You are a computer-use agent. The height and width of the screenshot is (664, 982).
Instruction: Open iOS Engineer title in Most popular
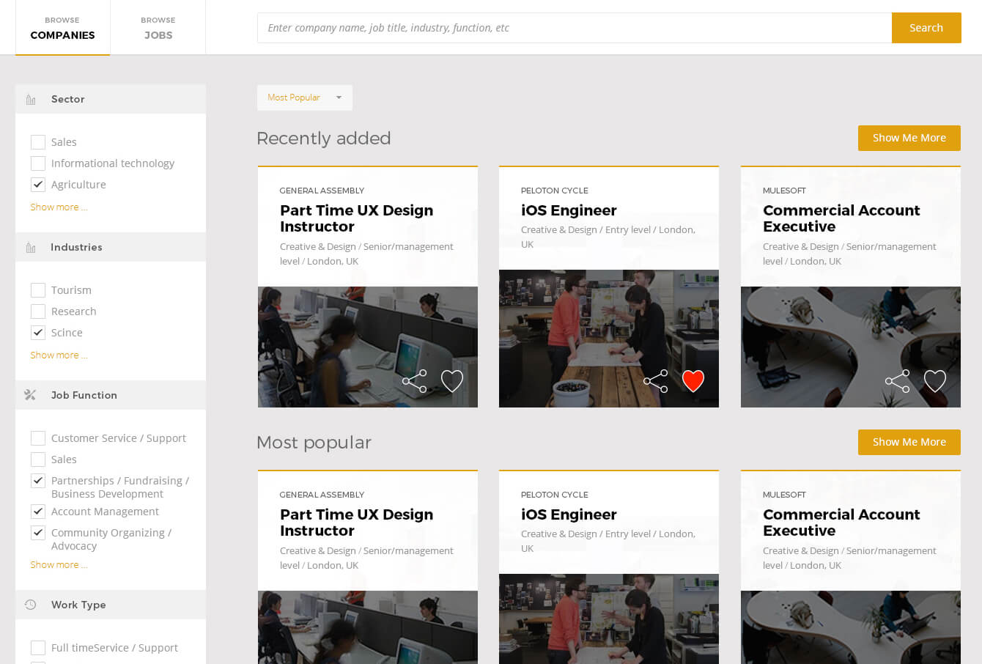coord(569,514)
